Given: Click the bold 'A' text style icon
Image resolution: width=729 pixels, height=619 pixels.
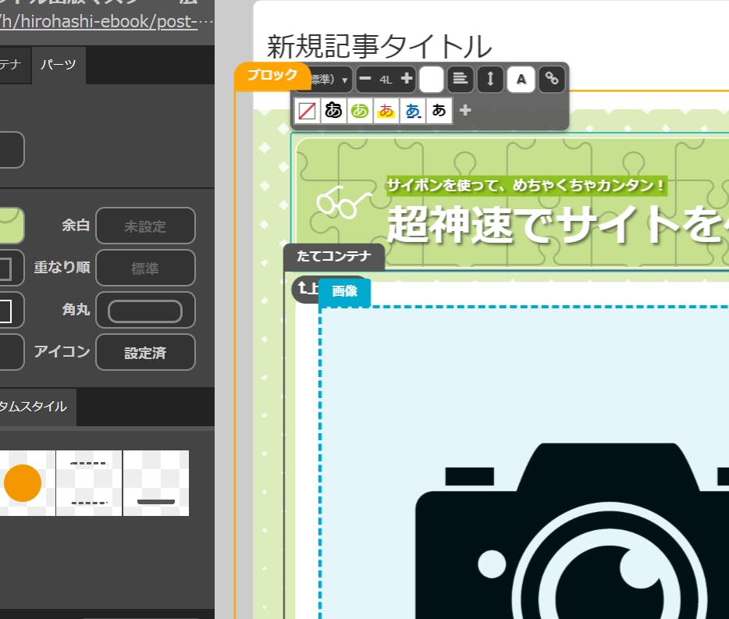Looking at the screenshot, I should pyautogui.click(x=521, y=79).
